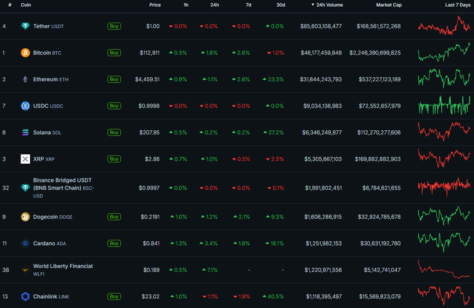Open the Chainlink LINK coin page
Viewport: 474px width, 308px height.
(51, 296)
